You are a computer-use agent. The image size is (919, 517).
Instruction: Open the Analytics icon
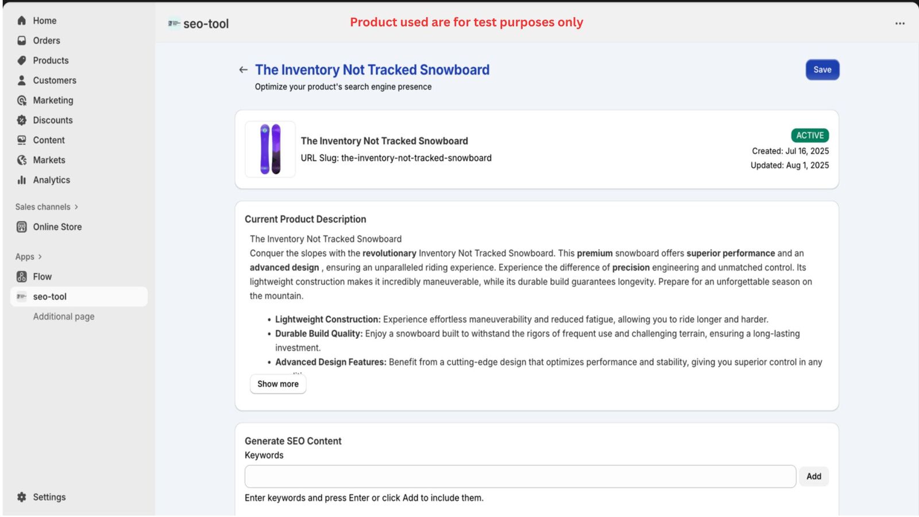(x=21, y=180)
